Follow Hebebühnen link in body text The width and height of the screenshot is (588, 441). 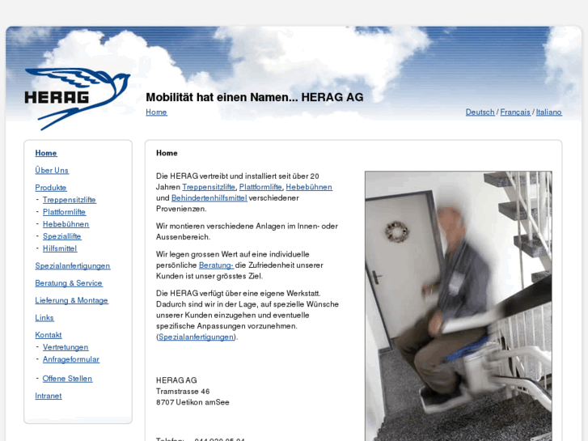coord(309,187)
